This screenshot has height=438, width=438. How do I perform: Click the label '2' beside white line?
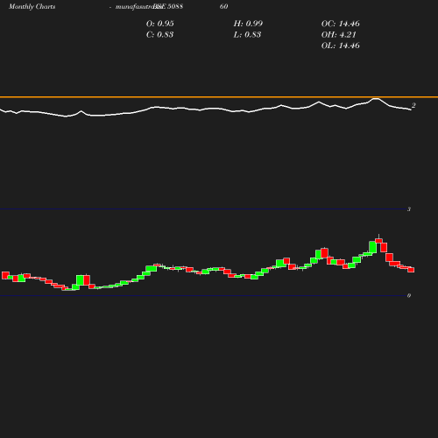coord(413,105)
